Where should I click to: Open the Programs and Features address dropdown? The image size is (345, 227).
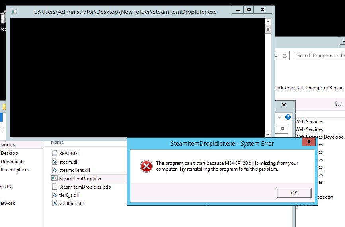(277, 56)
